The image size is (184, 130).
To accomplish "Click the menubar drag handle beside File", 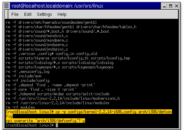I will coord(7,14).
